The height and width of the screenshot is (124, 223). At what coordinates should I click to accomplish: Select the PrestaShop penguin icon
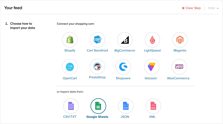pyautogui.click(x=98, y=66)
